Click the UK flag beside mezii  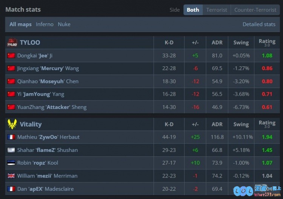[x=11, y=176]
